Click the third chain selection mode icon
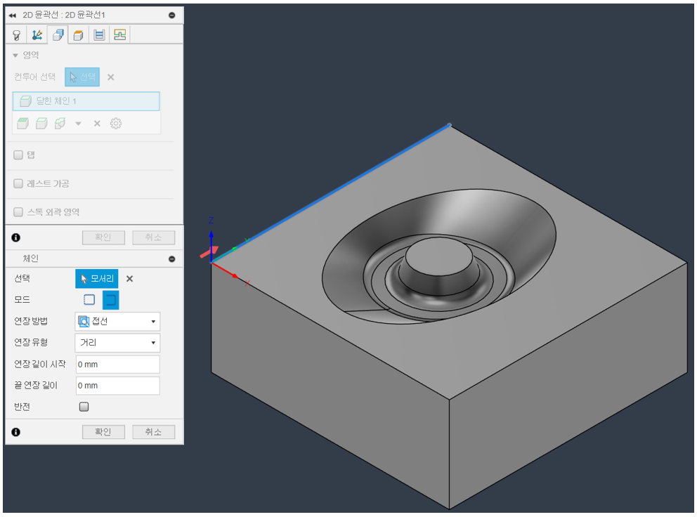The image size is (697, 517). point(60,123)
